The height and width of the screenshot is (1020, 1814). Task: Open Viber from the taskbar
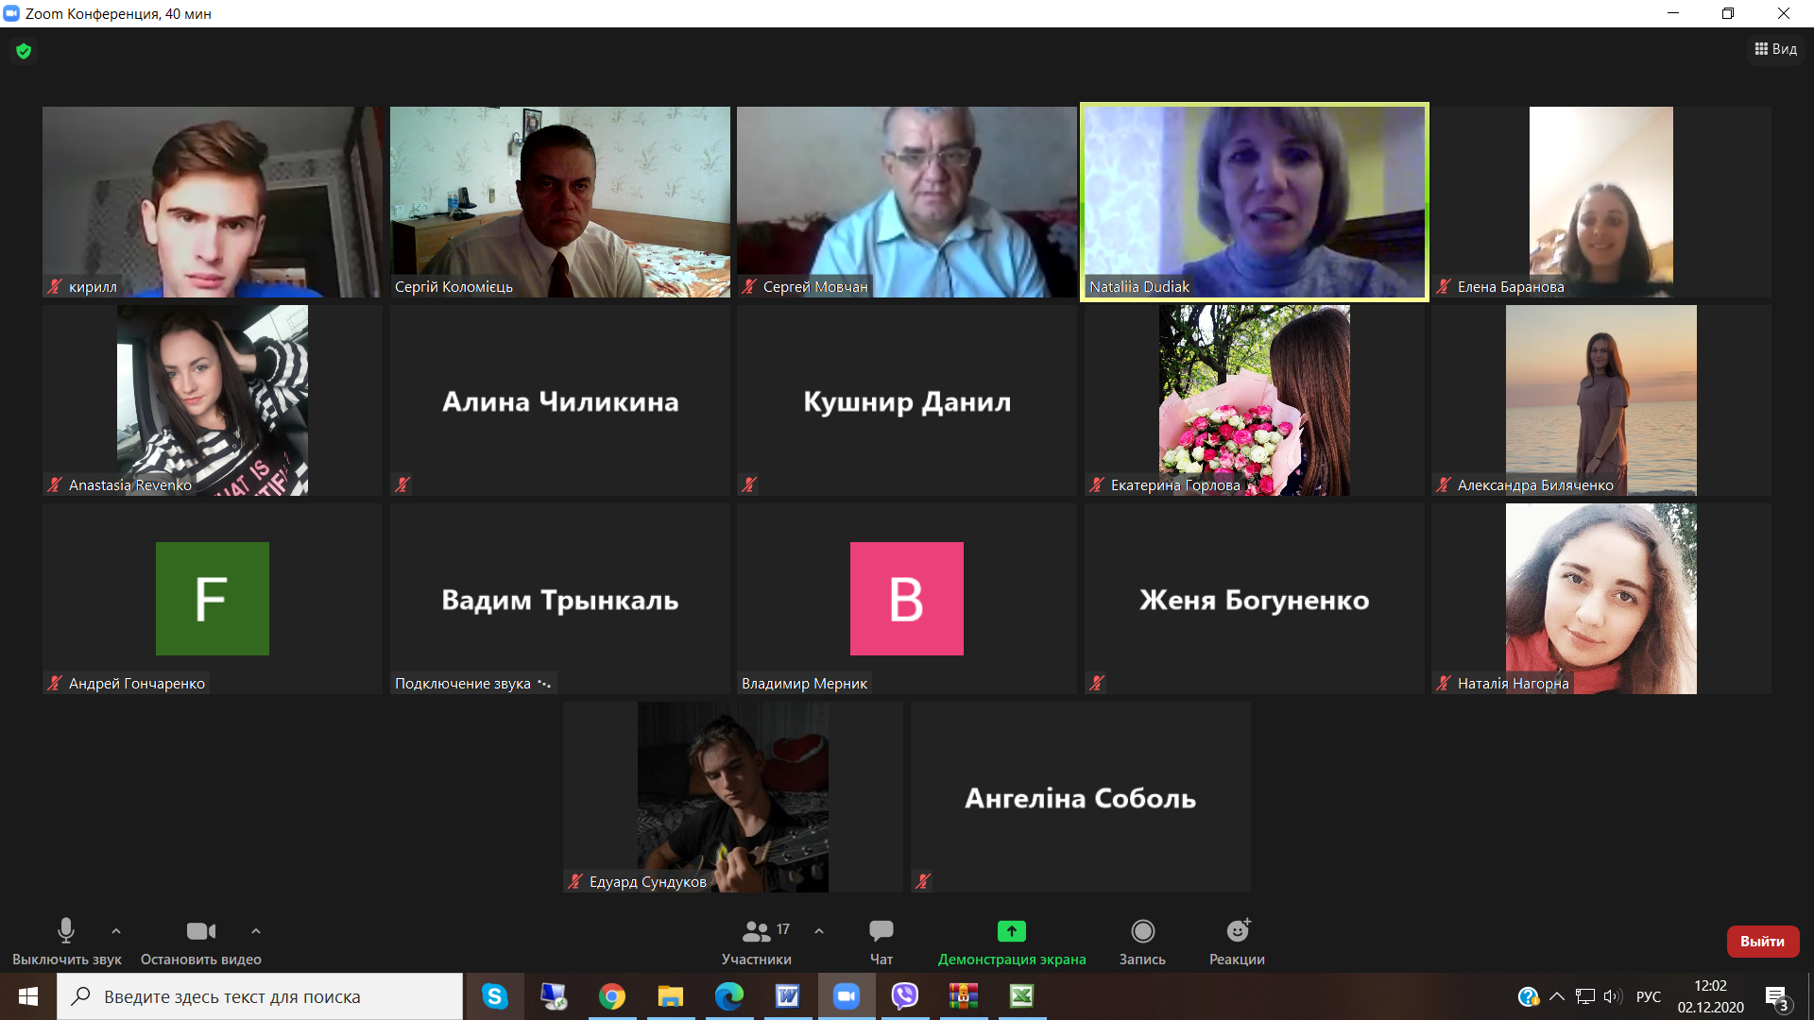click(904, 996)
